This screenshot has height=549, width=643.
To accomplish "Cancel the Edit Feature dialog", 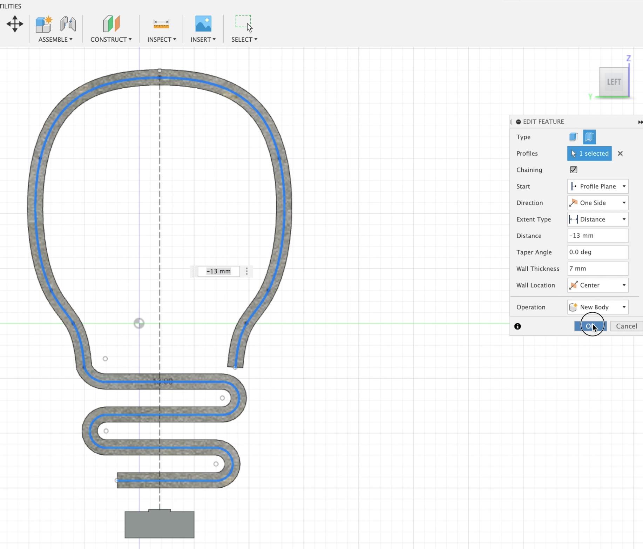I will point(626,326).
